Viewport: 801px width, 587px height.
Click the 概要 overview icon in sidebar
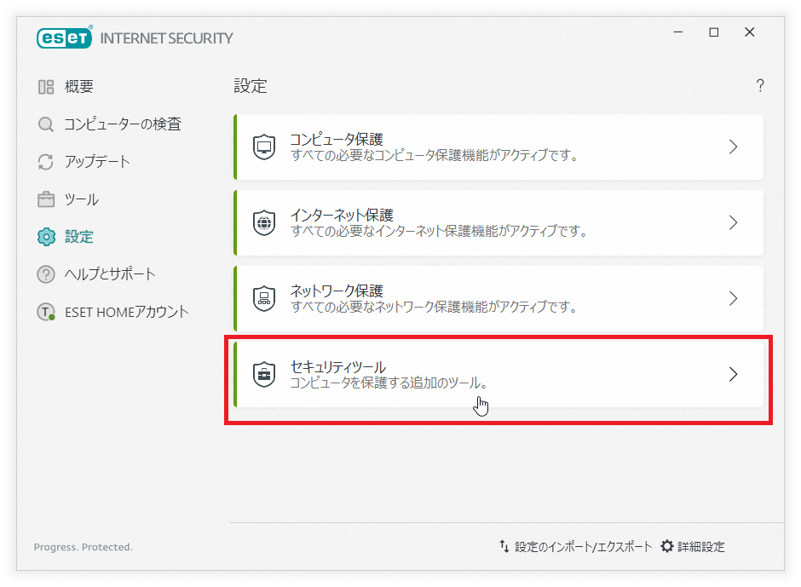coord(46,87)
